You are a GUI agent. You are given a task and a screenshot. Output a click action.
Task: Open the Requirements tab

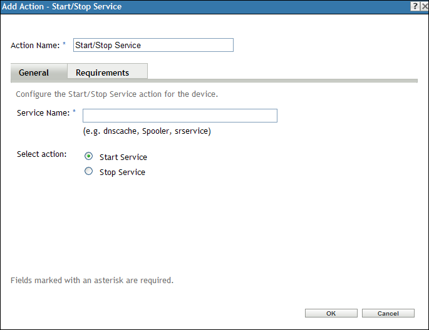[x=102, y=72]
